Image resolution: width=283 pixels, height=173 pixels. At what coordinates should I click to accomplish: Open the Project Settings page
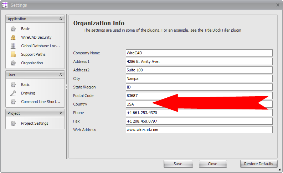pyautogui.click(x=35, y=123)
